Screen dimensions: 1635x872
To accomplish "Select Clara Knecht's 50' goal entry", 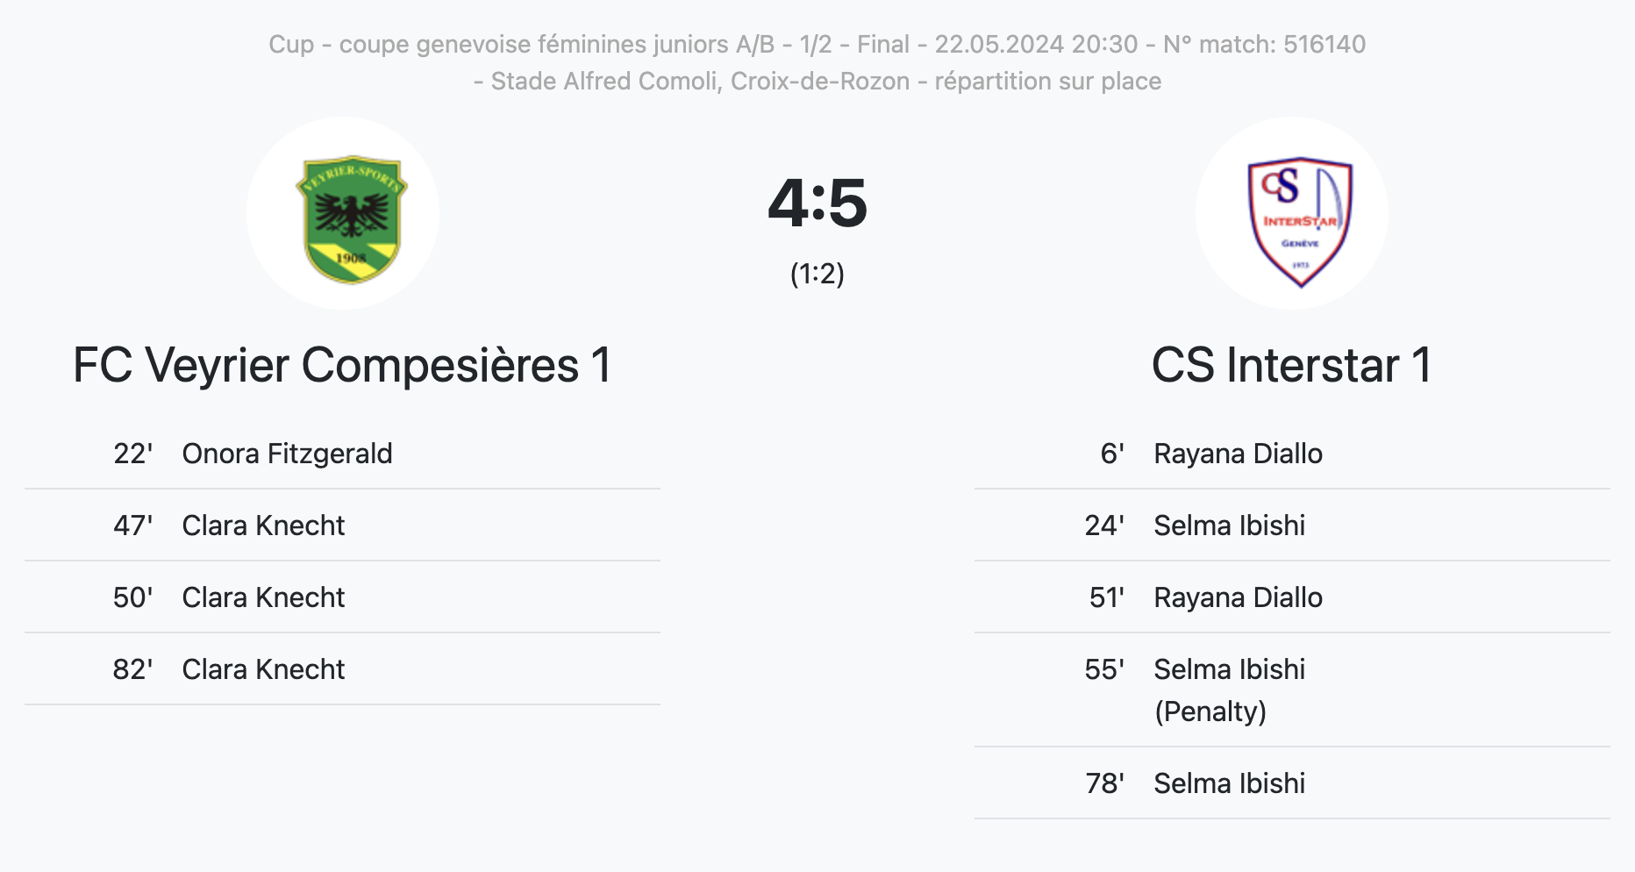I will 263,597.
